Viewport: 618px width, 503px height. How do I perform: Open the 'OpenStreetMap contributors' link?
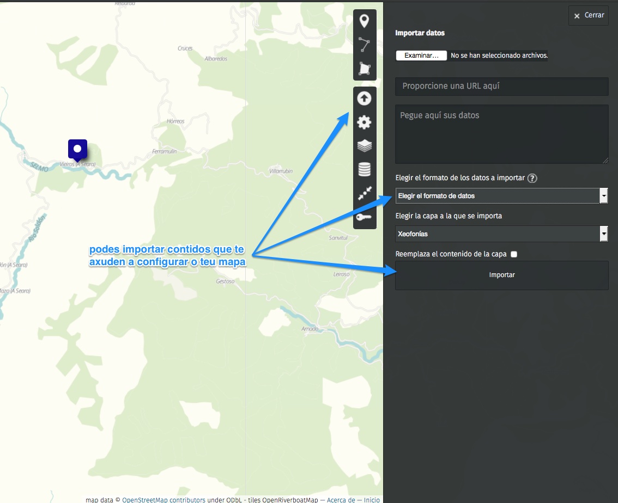pyautogui.click(x=163, y=500)
